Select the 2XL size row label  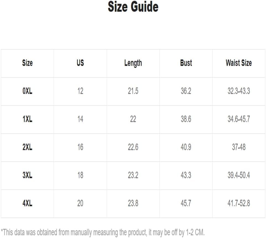[x=27, y=147]
